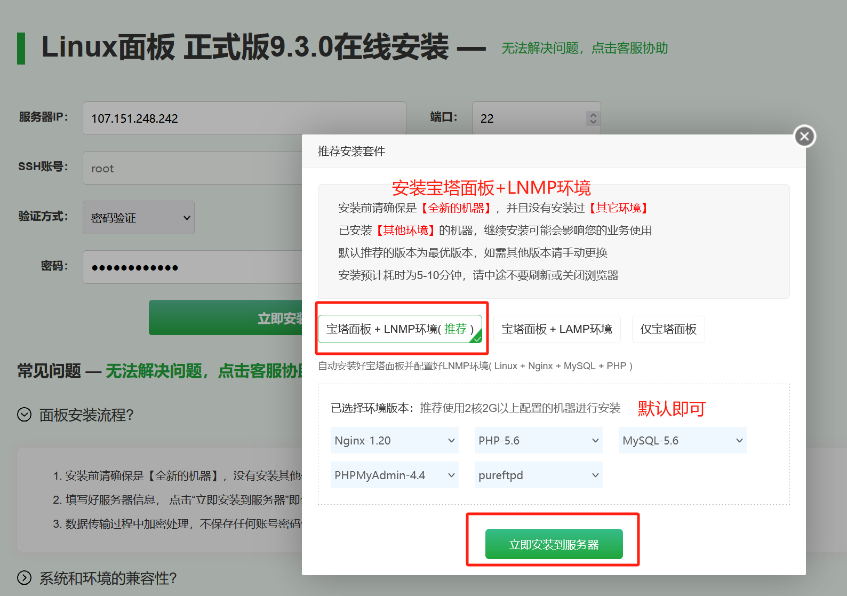Open the PHP-5.6 version dropdown
The width and height of the screenshot is (847, 596).
(539, 440)
